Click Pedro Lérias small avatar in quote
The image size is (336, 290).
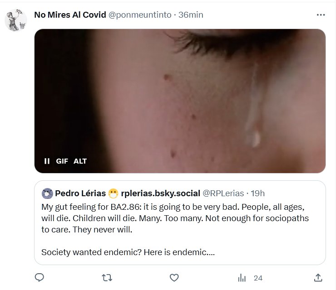47,193
